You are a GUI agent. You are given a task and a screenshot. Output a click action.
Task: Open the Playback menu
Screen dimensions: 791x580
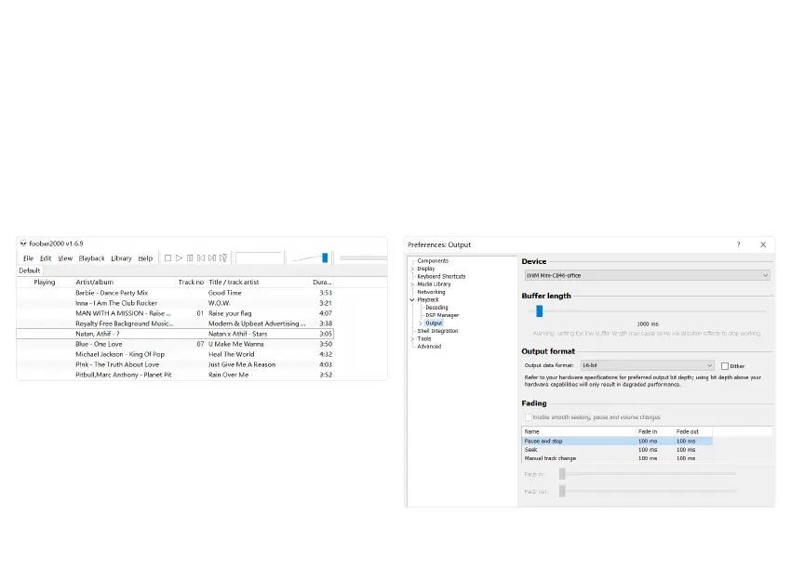tap(91, 258)
